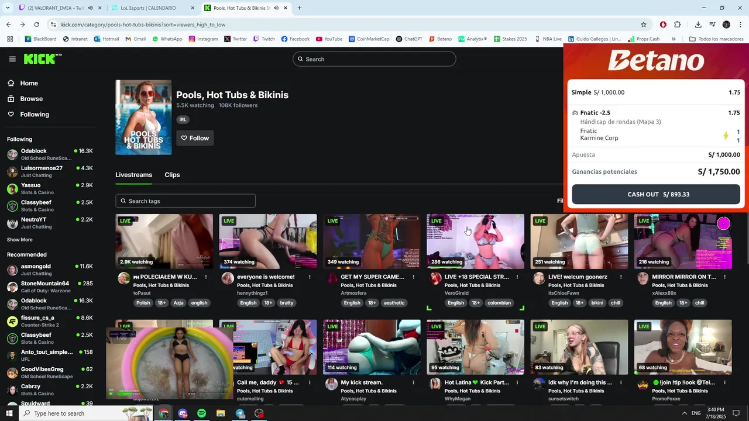Viewport: 749px width, 421px height.
Task: Click Artmosfera streamer avatar
Action: pyautogui.click(x=332, y=278)
